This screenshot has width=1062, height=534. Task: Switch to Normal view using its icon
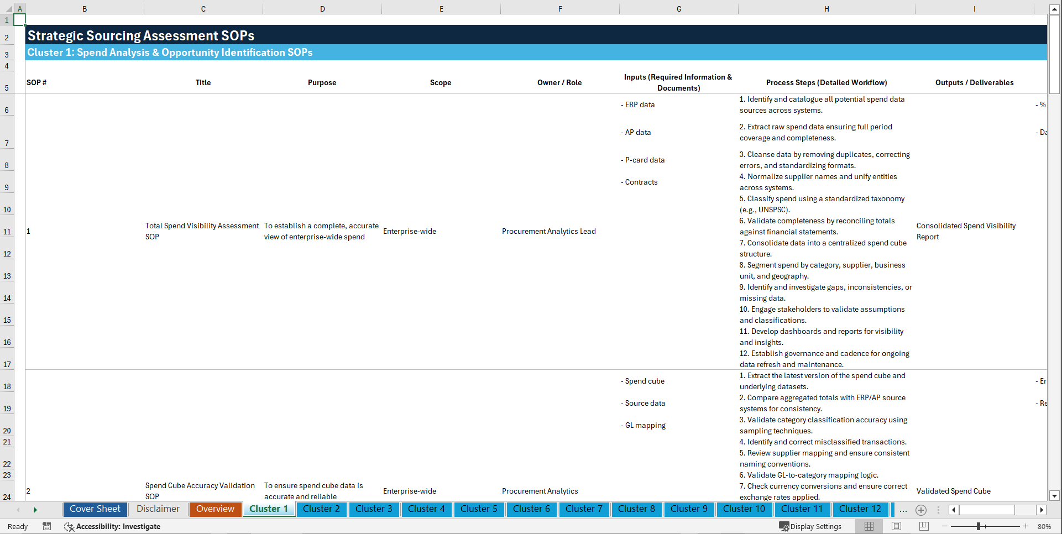coord(869,526)
